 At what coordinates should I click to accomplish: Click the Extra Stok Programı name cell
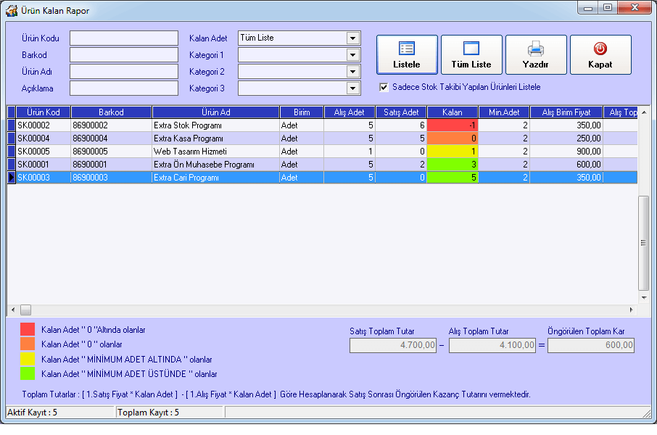[x=216, y=125]
